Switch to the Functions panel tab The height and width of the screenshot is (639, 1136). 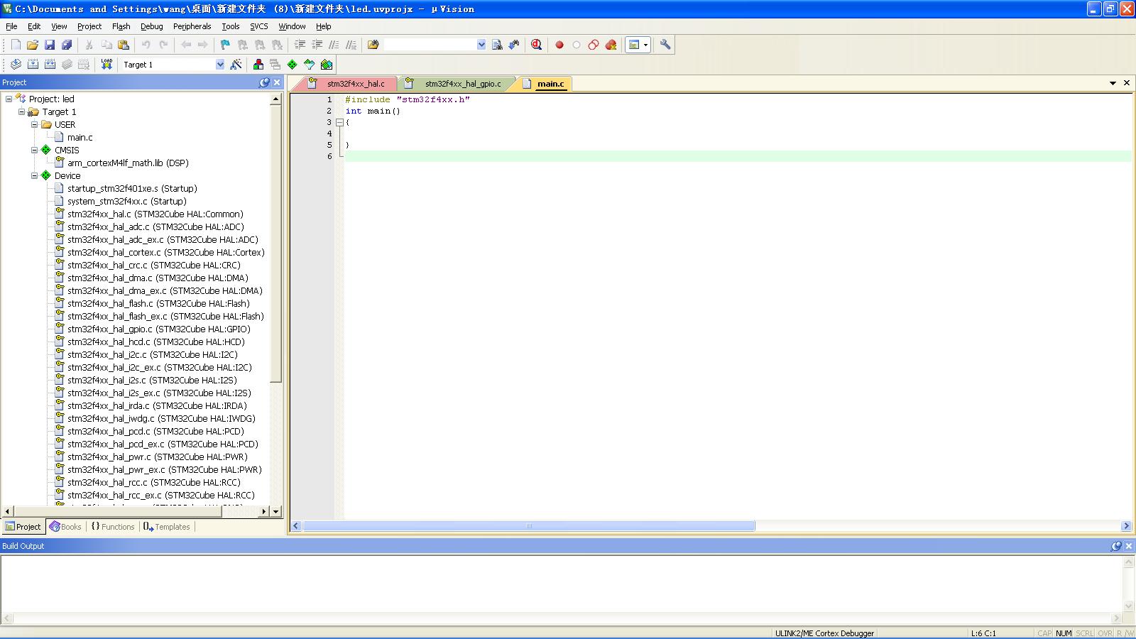[112, 527]
